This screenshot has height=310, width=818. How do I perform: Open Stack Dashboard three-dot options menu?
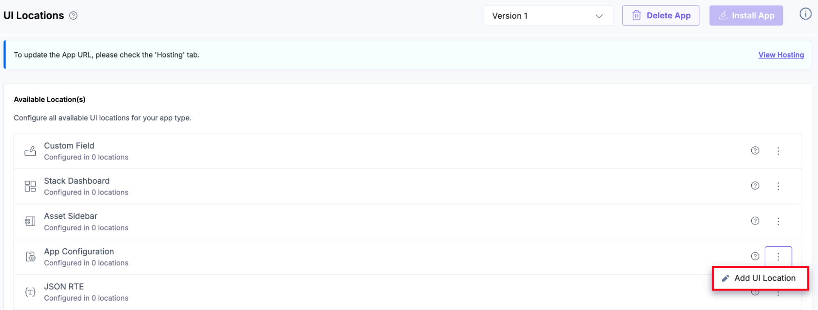click(778, 186)
